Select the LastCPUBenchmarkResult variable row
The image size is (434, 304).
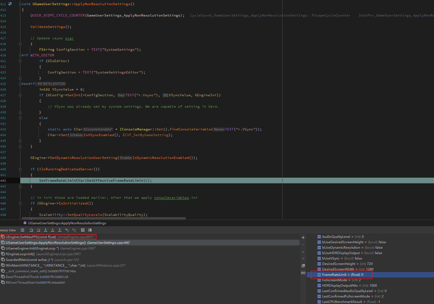coord(370,302)
